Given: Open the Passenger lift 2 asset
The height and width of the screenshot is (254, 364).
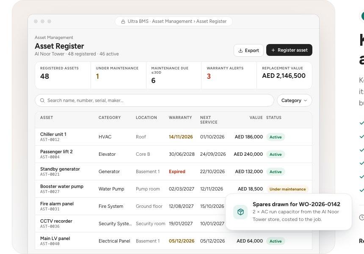Looking at the screenshot, I should pyautogui.click(x=174, y=154).
